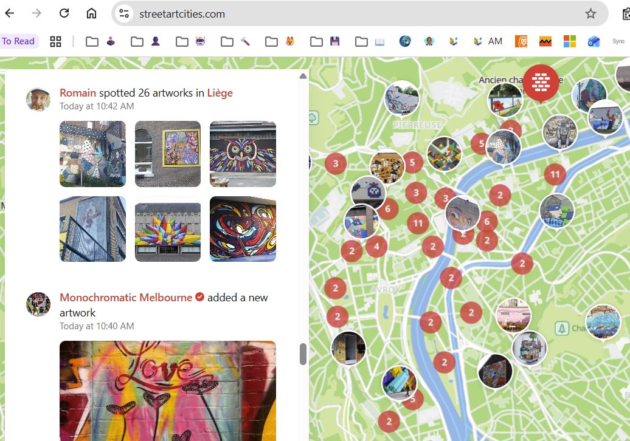Follow the Liège city link
Image resolution: width=630 pixels, height=441 pixels.
click(x=220, y=93)
